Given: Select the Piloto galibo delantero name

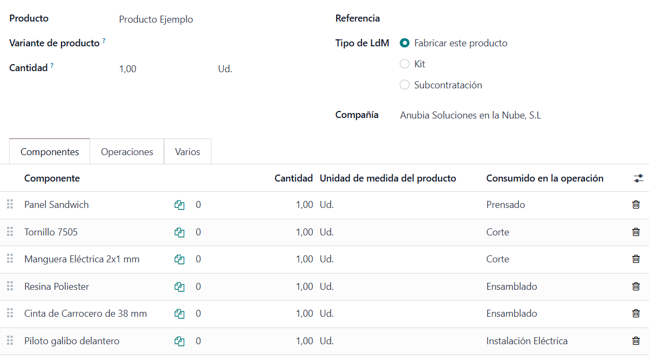Looking at the screenshot, I should coord(72,341).
